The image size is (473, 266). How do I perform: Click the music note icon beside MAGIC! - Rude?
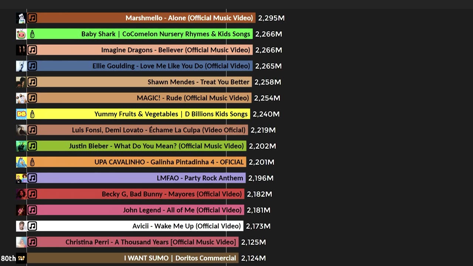[32, 98]
